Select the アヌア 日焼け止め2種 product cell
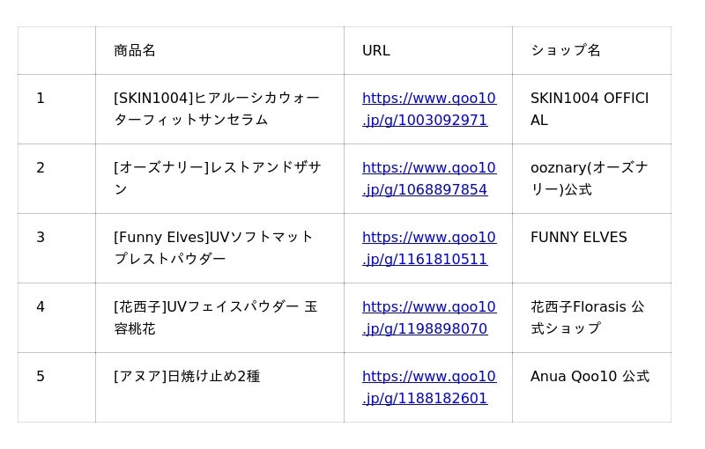705x449 pixels. [x=219, y=387]
